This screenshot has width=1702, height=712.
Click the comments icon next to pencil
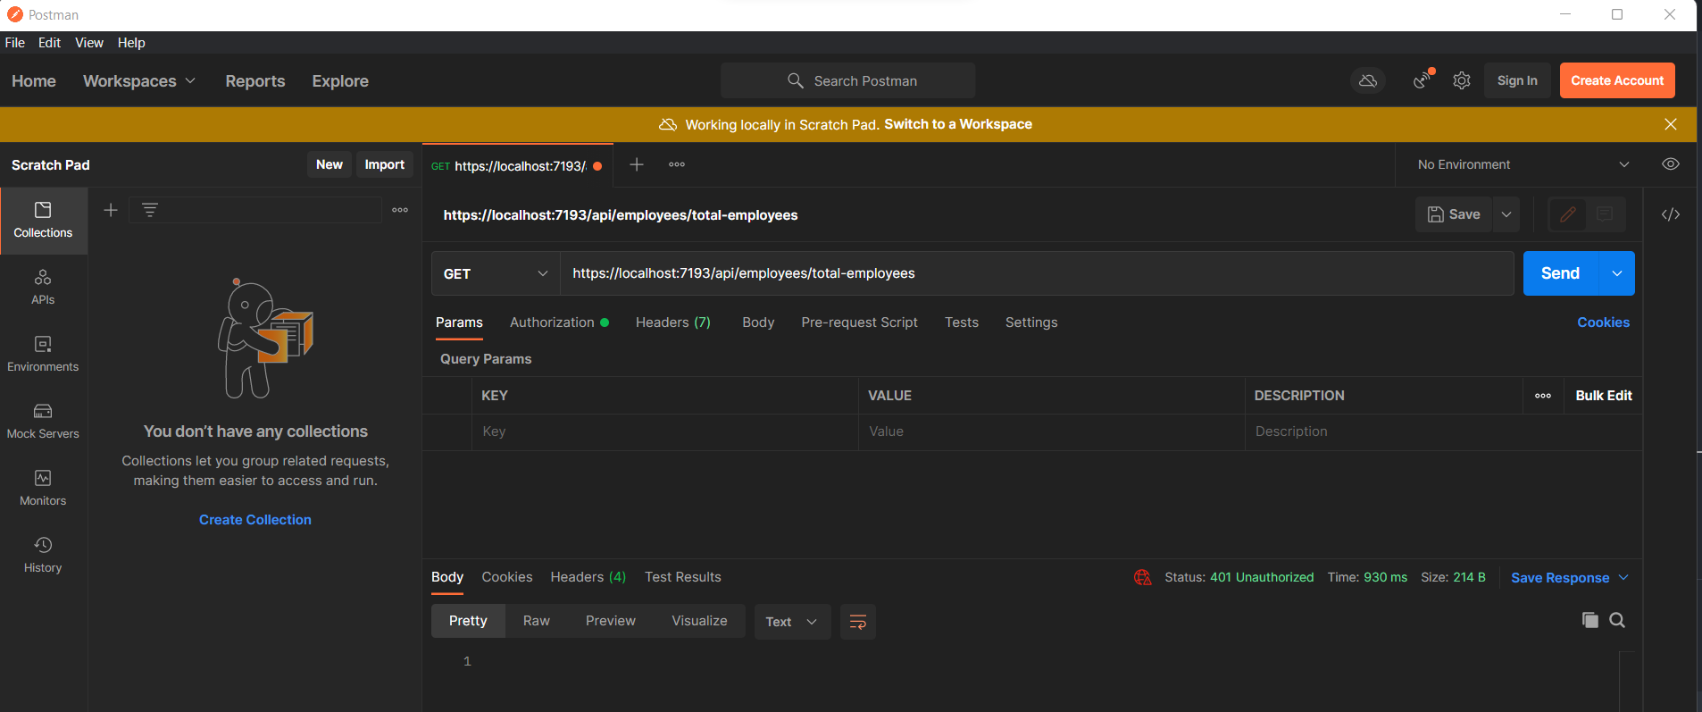pos(1605,214)
